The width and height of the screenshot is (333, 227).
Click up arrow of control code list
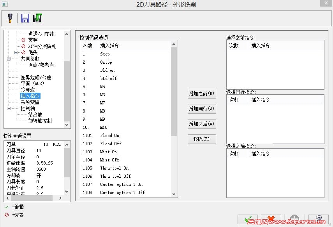pos(174,44)
